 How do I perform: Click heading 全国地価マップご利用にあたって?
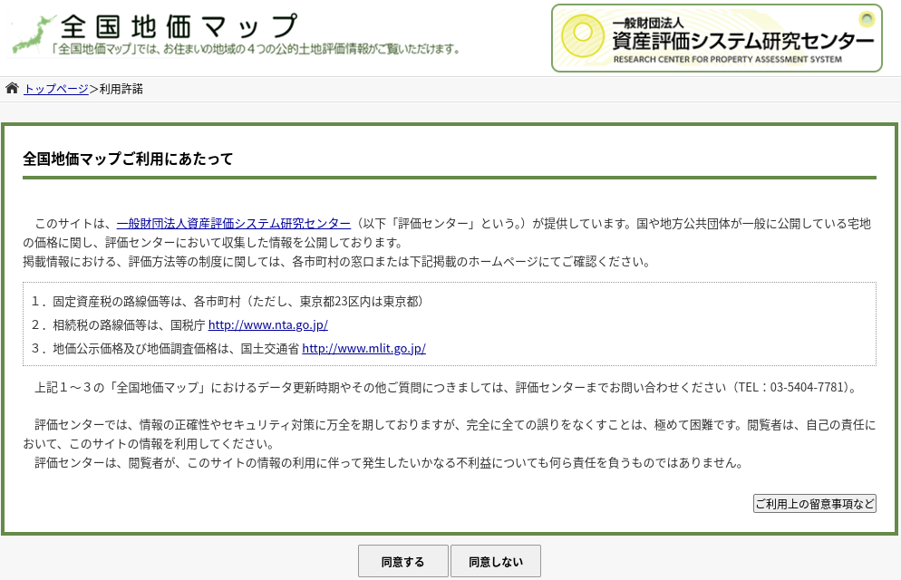coord(128,159)
